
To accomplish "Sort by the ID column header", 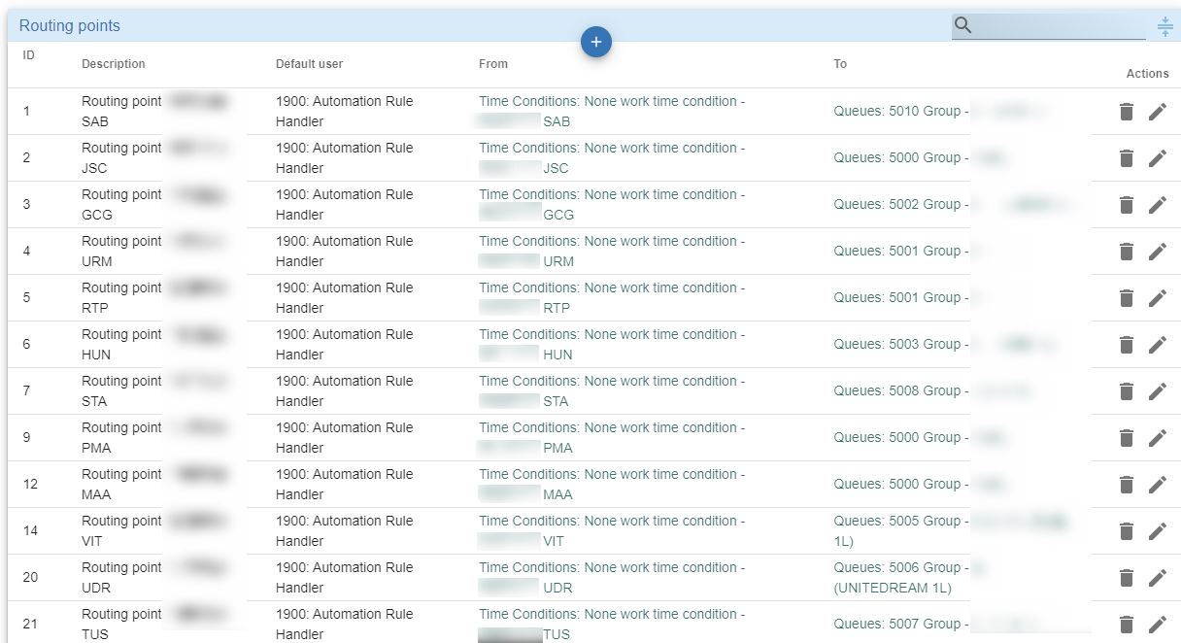I will click(29, 55).
